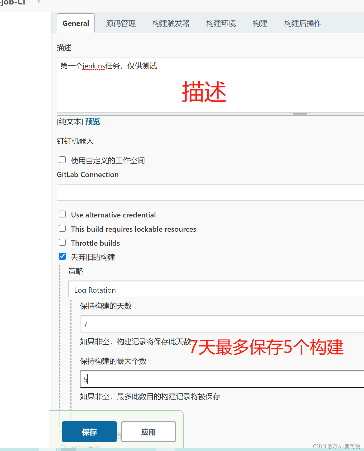Click the breadcrumb arrow next to job-CI
This screenshot has height=451, width=364.
[x=39, y=2]
